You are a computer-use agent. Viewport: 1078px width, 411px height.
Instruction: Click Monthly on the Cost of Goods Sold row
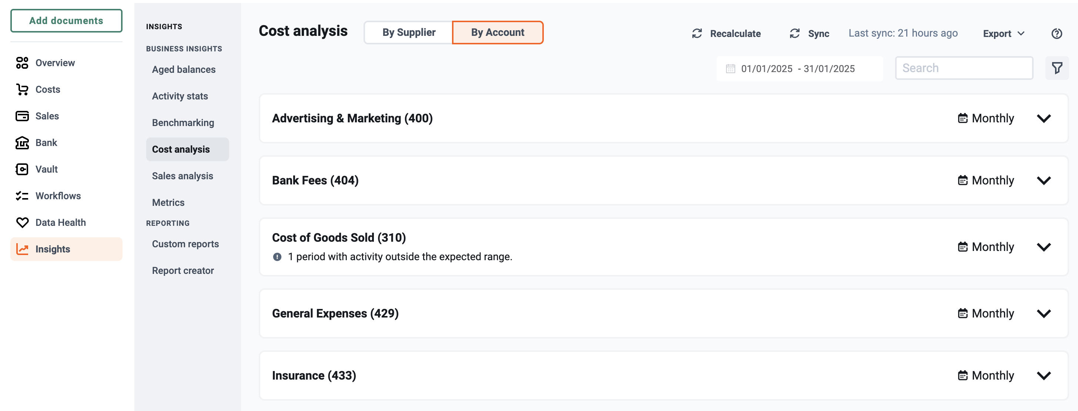(992, 247)
